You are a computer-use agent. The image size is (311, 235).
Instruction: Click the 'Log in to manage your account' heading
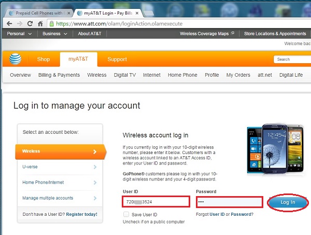coord(77,105)
